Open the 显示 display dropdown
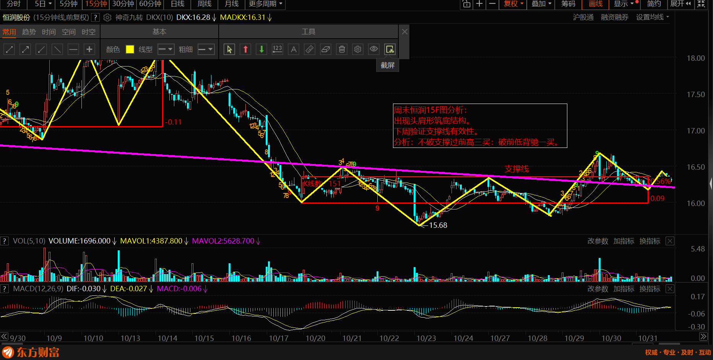Screen dimensions: 713x360 click(624, 4)
